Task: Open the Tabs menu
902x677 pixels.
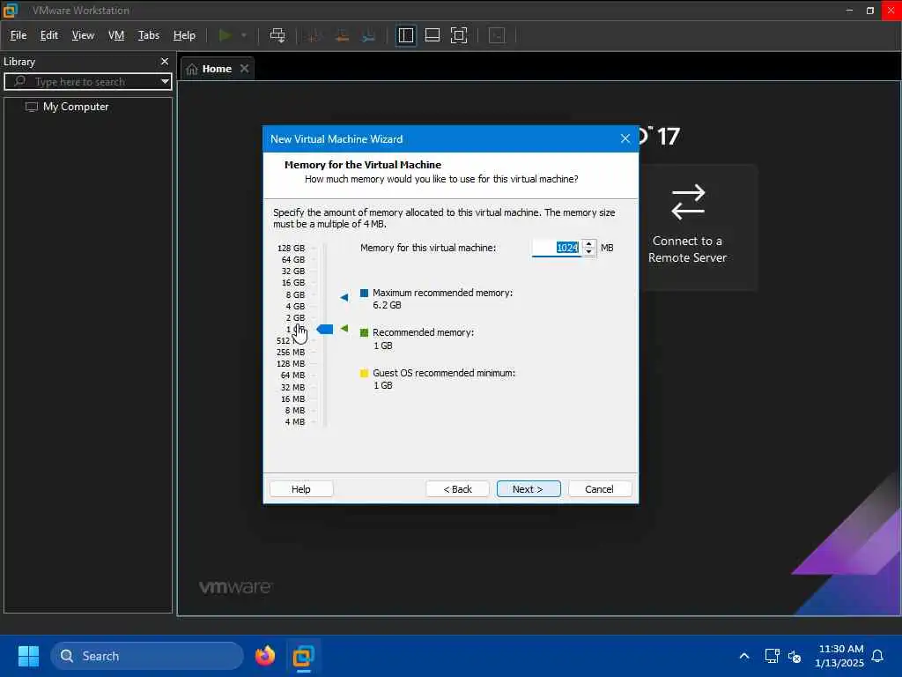Action: point(148,35)
